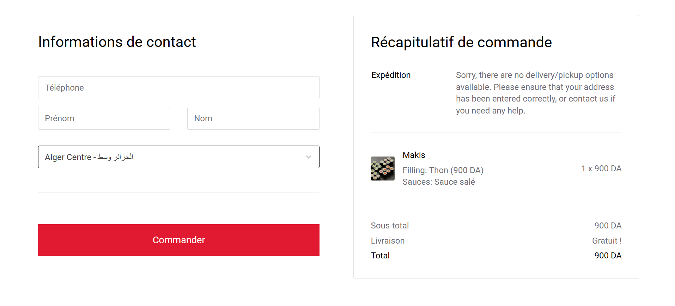This screenshot has width=675, height=306.
Task: Click the Livraison label
Action: coord(388,241)
